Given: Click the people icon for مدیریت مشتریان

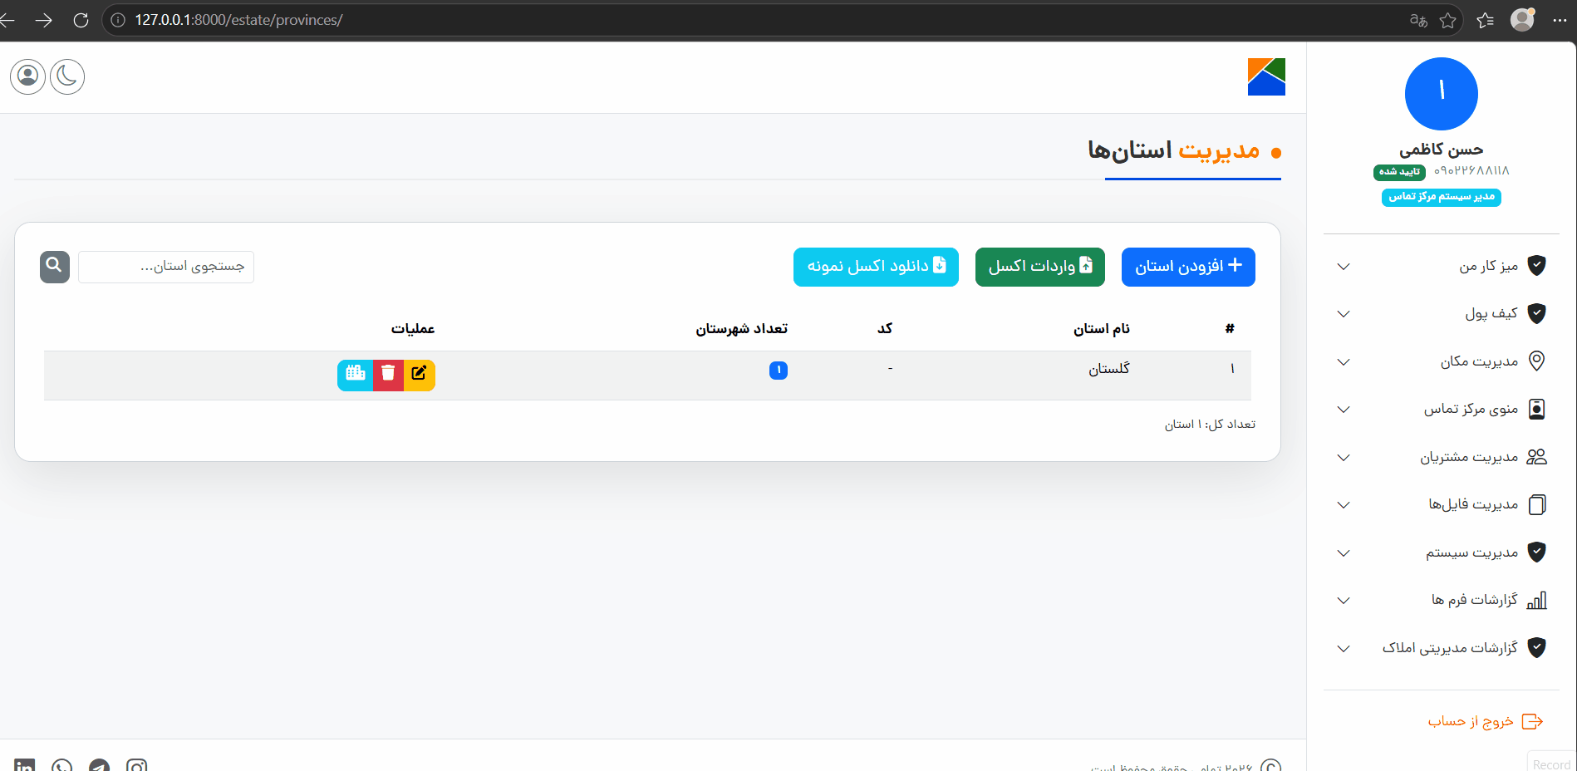Looking at the screenshot, I should [1537, 457].
